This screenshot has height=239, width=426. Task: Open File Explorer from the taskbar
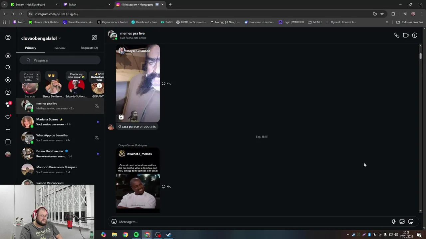pyautogui.click(x=114, y=235)
